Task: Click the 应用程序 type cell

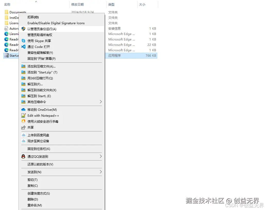Action: [x=114, y=55]
